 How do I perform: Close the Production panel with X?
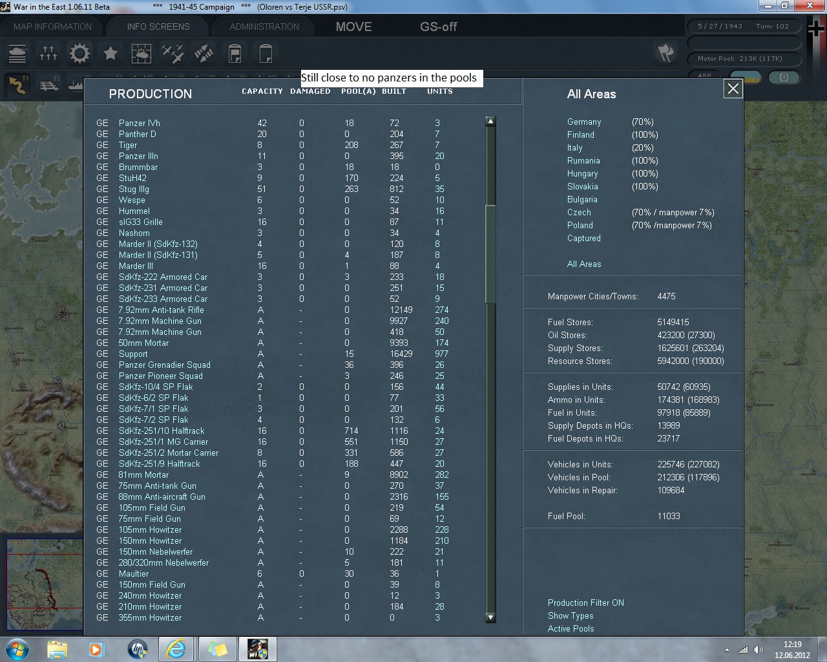733,89
